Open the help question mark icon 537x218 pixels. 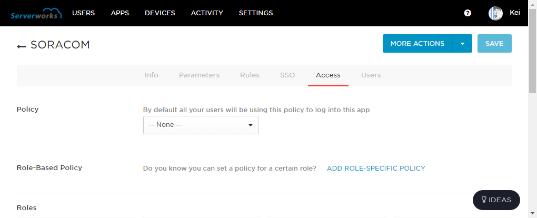pyautogui.click(x=468, y=13)
